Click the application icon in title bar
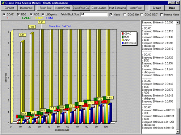Screen dimensions: 181x135 (3, 3)
